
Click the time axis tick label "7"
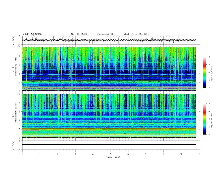tap(146, 154)
